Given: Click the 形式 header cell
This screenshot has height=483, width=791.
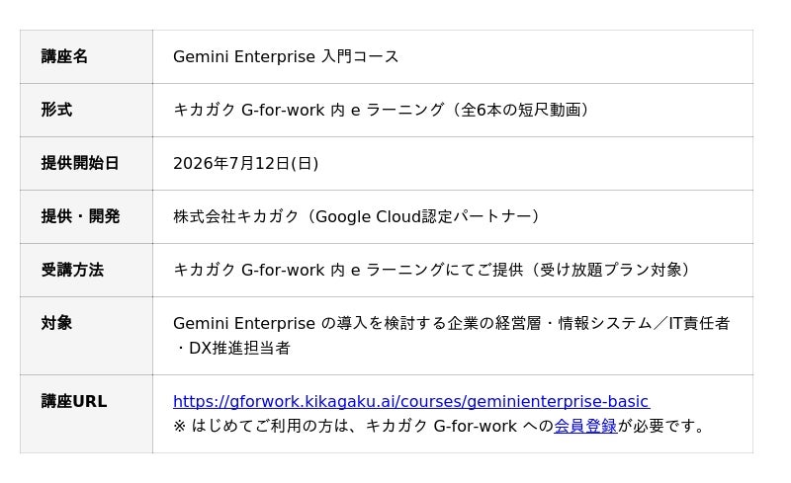Looking at the screenshot, I should click(x=86, y=110).
